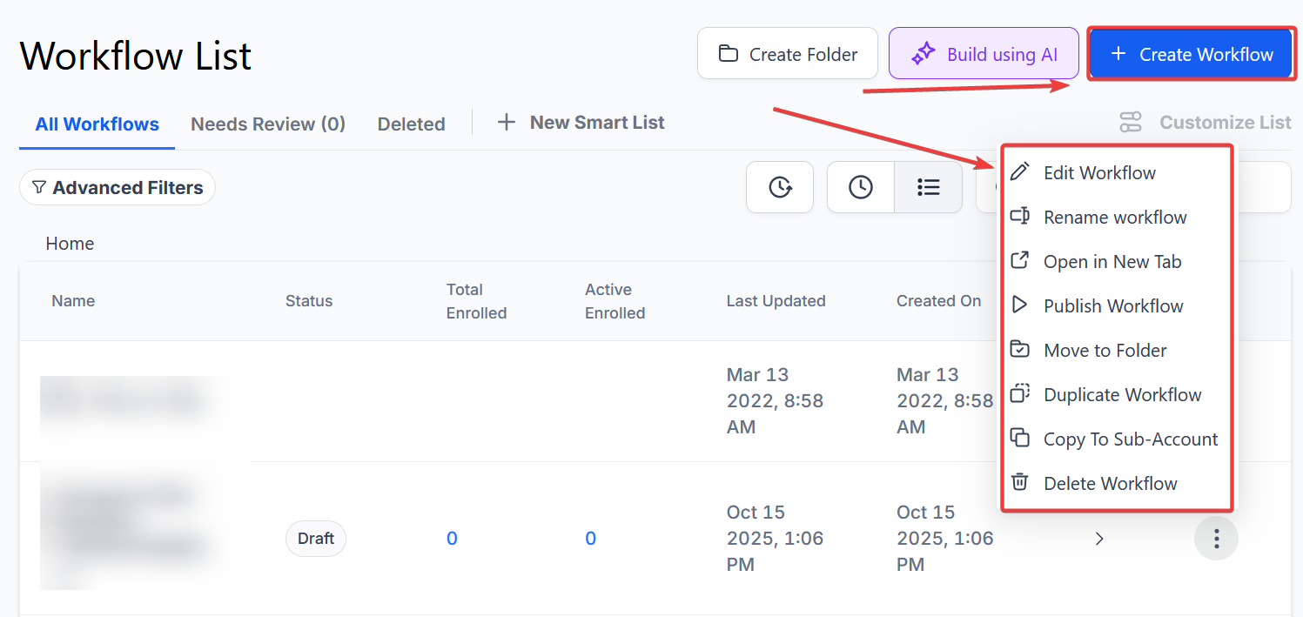Click the clock-with-arrow history icon
Image resolution: width=1303 pixels, height=617 pixels.
779,187
